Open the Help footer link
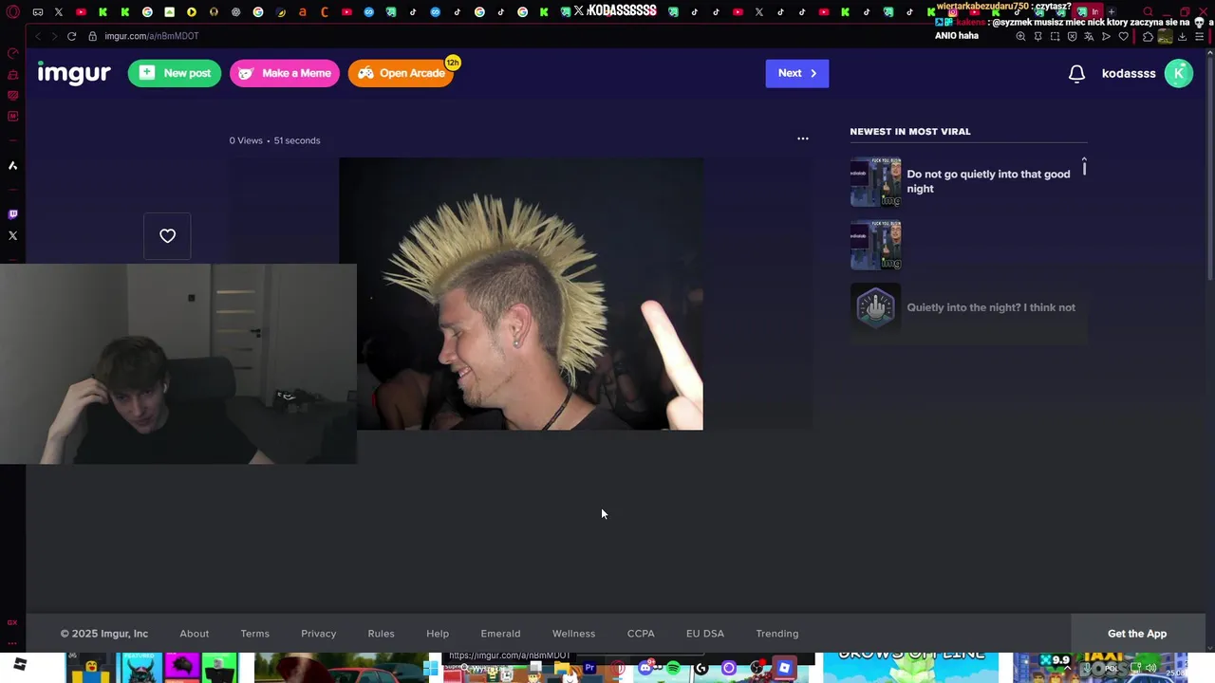The width and height of the screenshot is (1215, 683). 438,634
